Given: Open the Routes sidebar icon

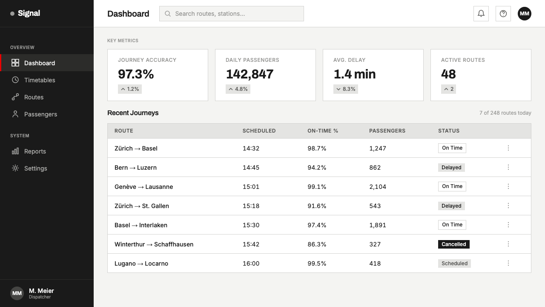Looking at the screenshot, I should tap(15, 97).
